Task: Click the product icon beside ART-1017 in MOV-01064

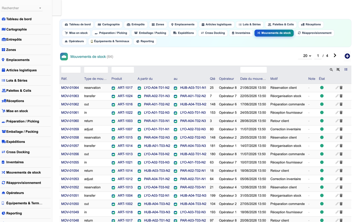Action: tap(113, 88)
